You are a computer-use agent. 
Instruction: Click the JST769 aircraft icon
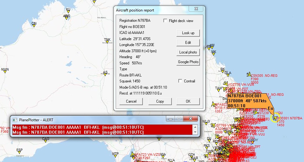click(213, 125)
